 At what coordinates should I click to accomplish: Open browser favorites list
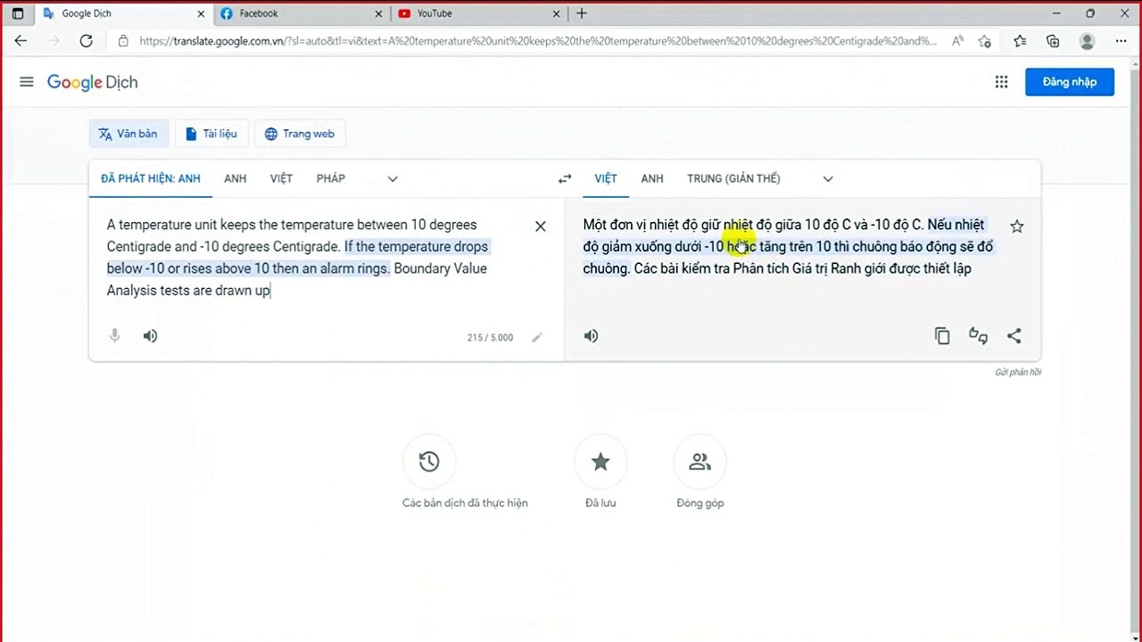(x=1020, y=41)
